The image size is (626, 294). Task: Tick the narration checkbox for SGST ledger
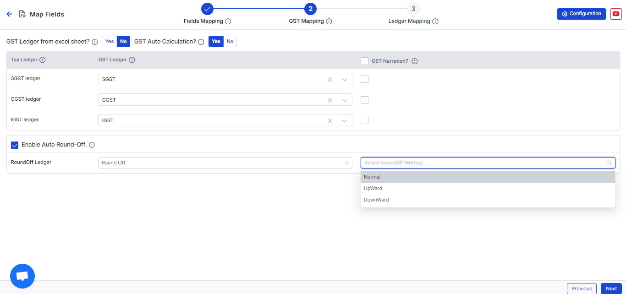point(365,79)
